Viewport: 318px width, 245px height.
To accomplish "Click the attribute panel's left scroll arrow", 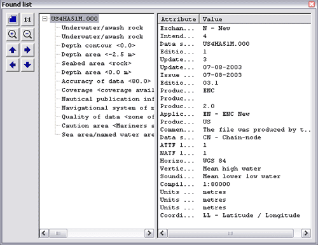I will coord(162,233).
